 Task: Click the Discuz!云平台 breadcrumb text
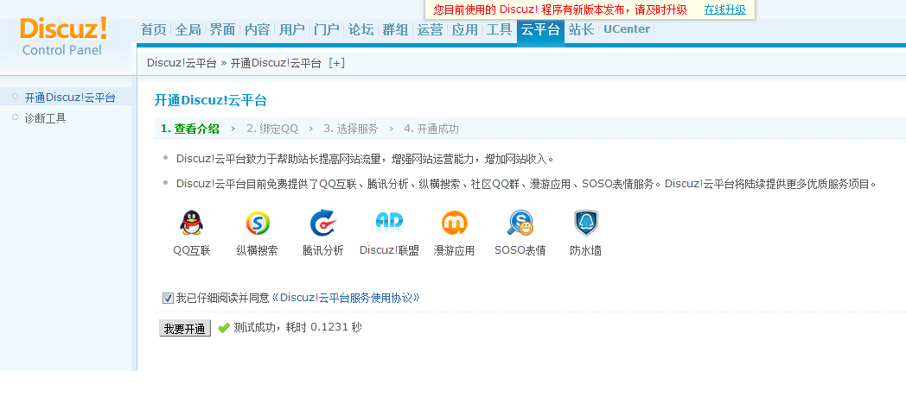(182, 63)
